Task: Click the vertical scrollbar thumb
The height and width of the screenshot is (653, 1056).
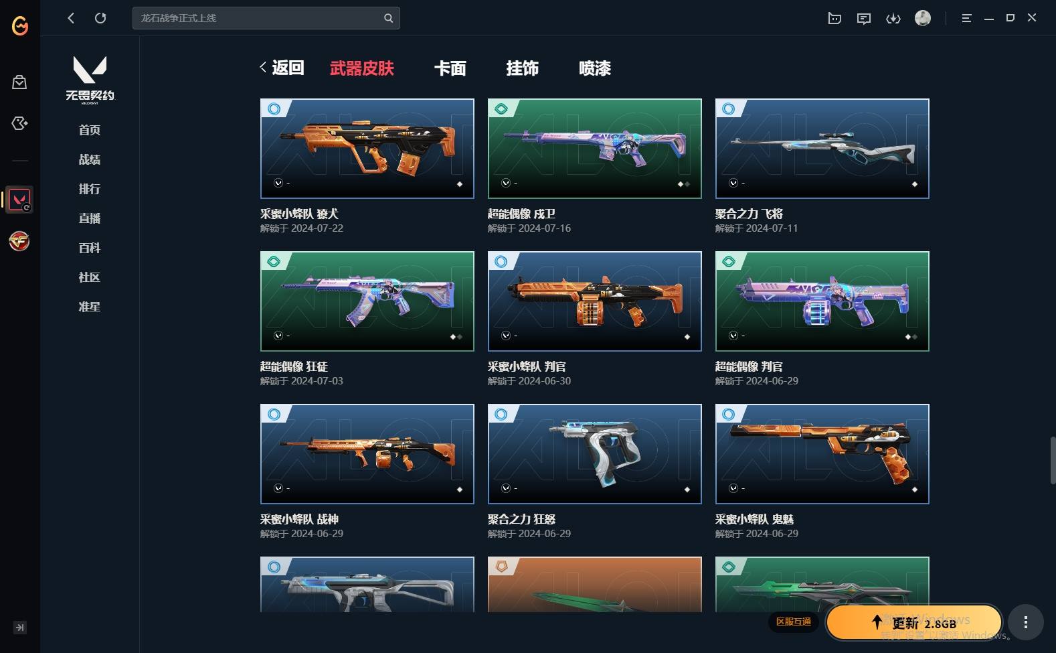Action: (1052, 459)
